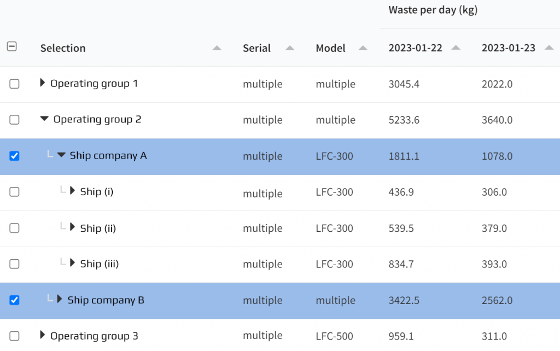Toggle the header select-all checkbox
Image resolution: width=560 pixels, height=351 pixels.
[12, 47]
